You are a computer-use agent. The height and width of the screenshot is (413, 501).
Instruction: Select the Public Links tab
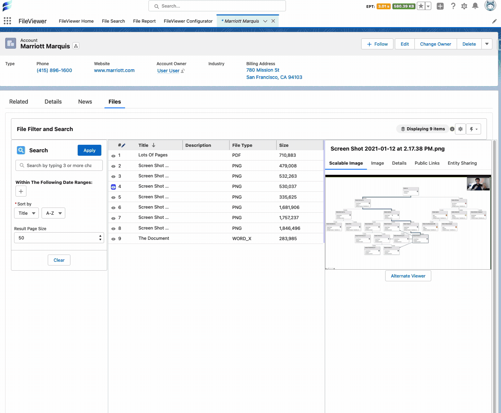pyautogui.click(x=427, y=163)
